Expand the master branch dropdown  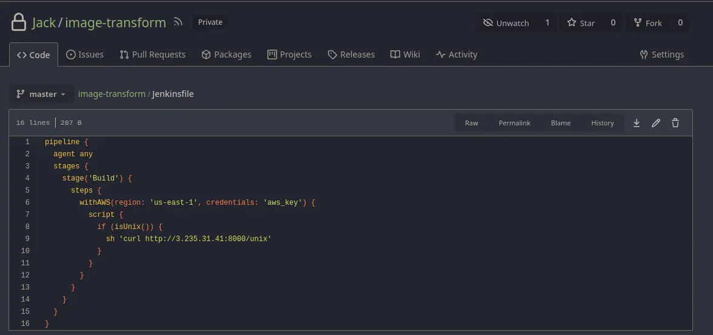tap(41, 94)
